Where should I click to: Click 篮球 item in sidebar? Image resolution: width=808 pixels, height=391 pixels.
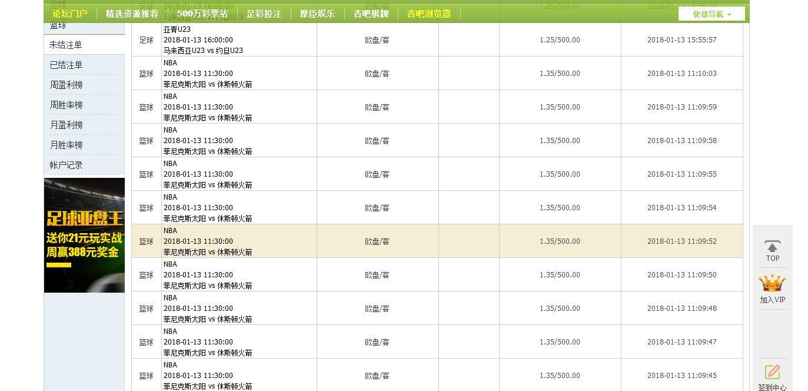(58, 26)
